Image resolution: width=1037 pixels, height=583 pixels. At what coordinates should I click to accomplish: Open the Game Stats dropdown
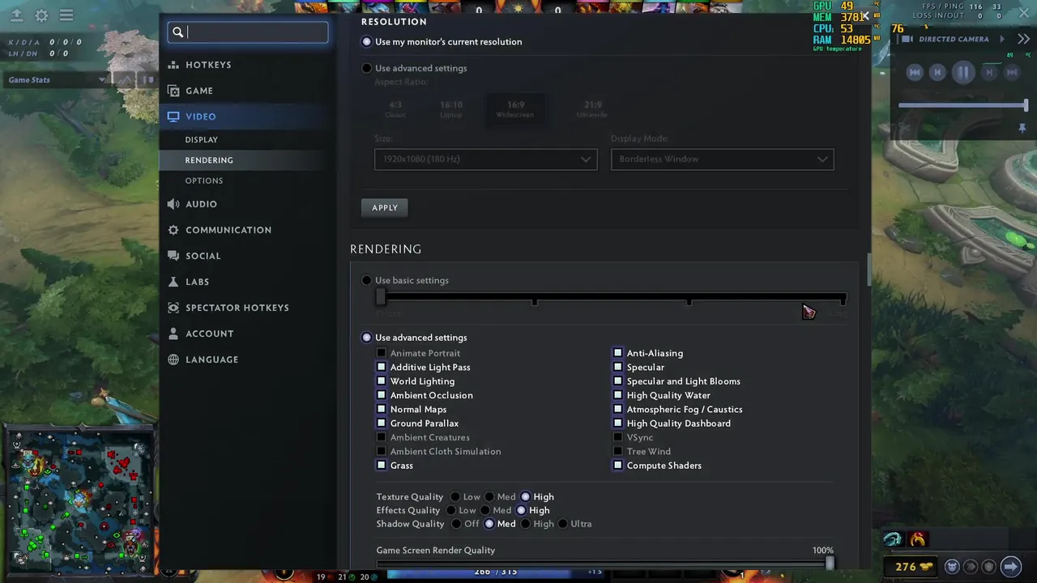[57, 80]
